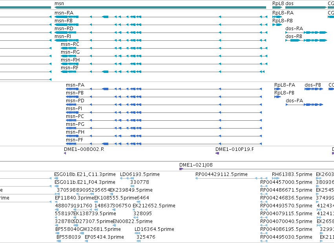This screenshot has height=243, width=334.
Task: Click the dos-RA transcript label
Action: (294, 29)
